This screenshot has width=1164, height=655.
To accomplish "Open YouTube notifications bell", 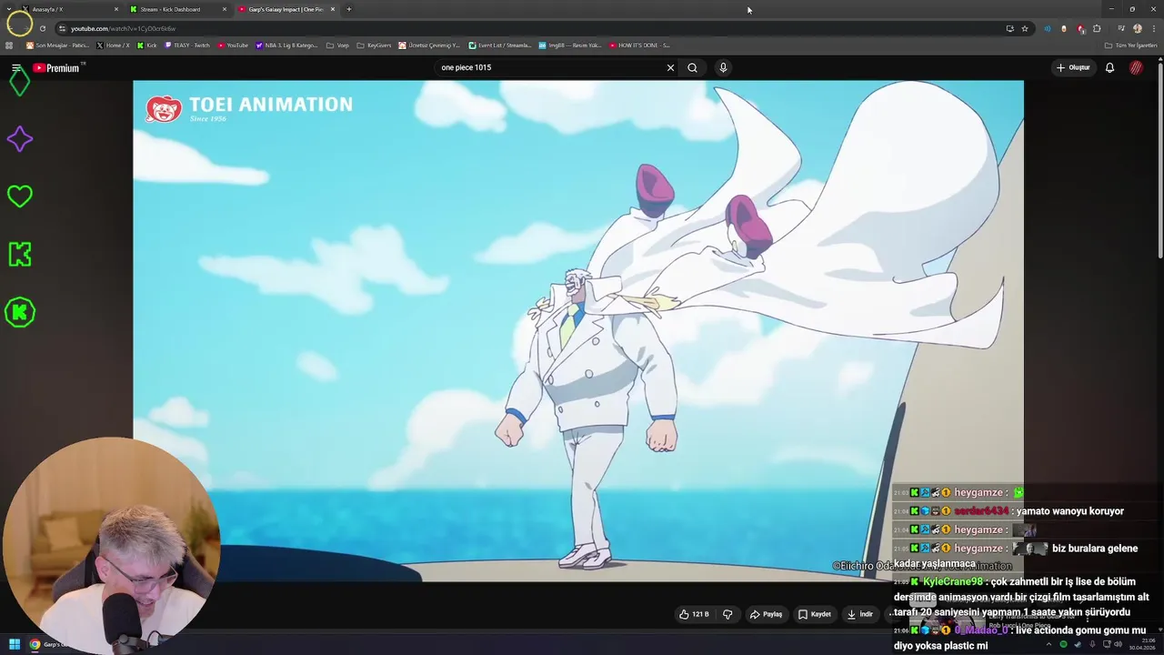I will point(1109,67).
